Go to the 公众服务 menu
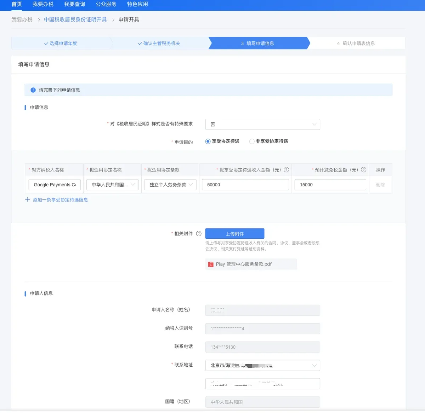This screenshot has width=425, height=413. coord(106,4)
